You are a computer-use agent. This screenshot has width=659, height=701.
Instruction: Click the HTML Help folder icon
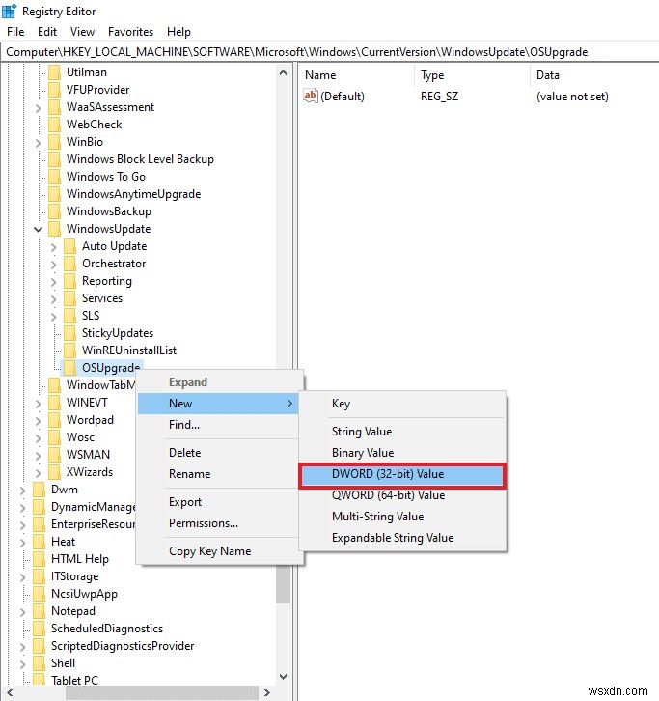[x=39, y=559]
